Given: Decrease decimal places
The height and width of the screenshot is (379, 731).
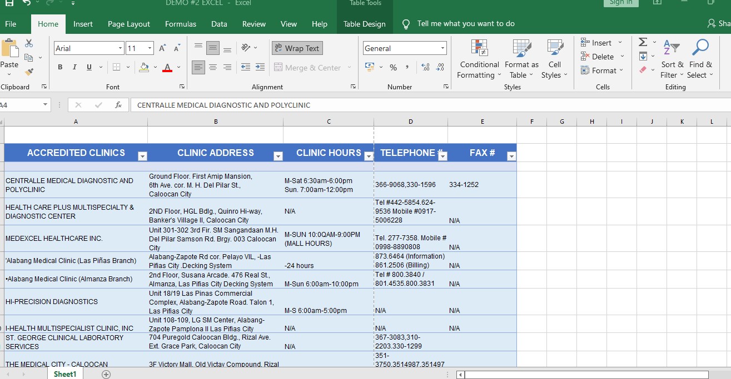Looking at the screenshot, I should click(x=440, y=67).
